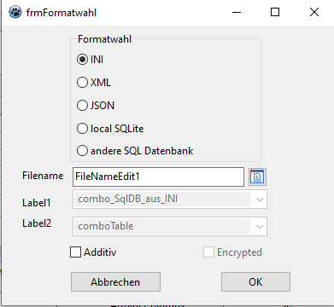Toggle the Encrypted checkbox
The image size is (334, 307).
[x=208, y=252]
